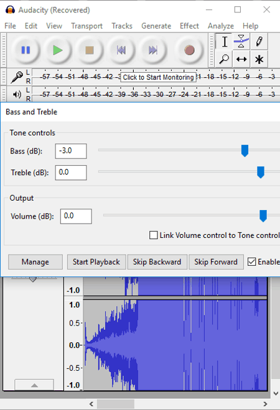The height and width of the screenshot is (410, 280).
Task: Open the File menu
Action: [x=10, y=26]
